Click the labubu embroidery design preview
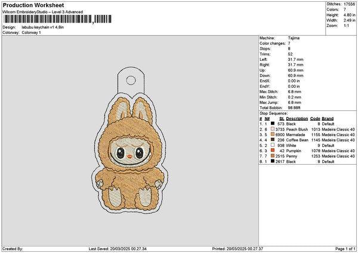This screenshot has height=253, width=358. [130, 140]
